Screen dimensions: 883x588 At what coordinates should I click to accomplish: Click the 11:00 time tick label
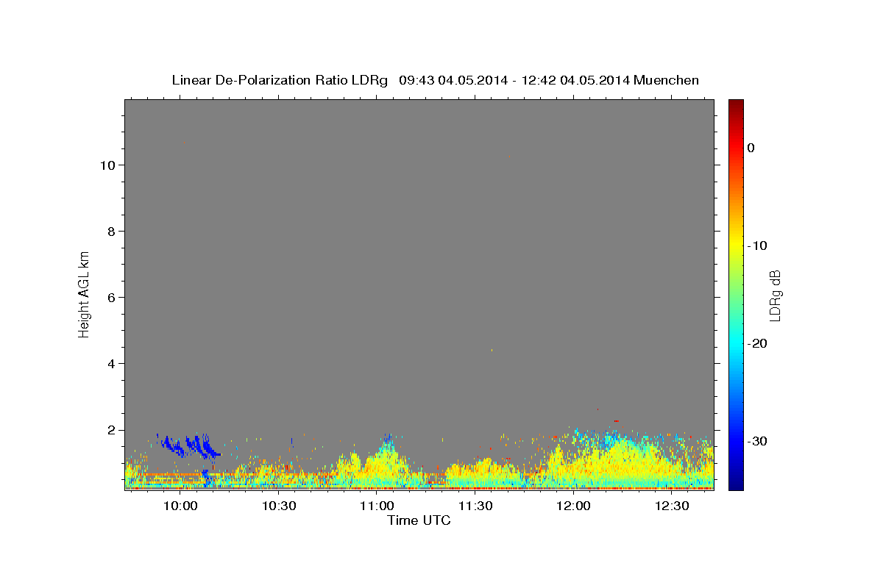(x=377, y=506)
